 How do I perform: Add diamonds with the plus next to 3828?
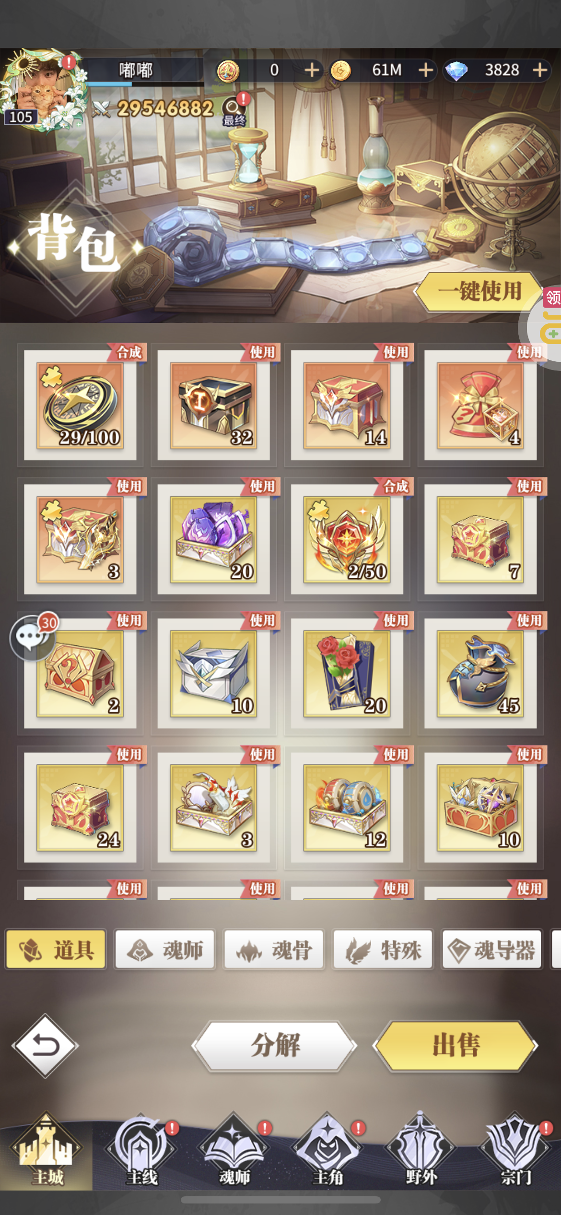(540, 70)
